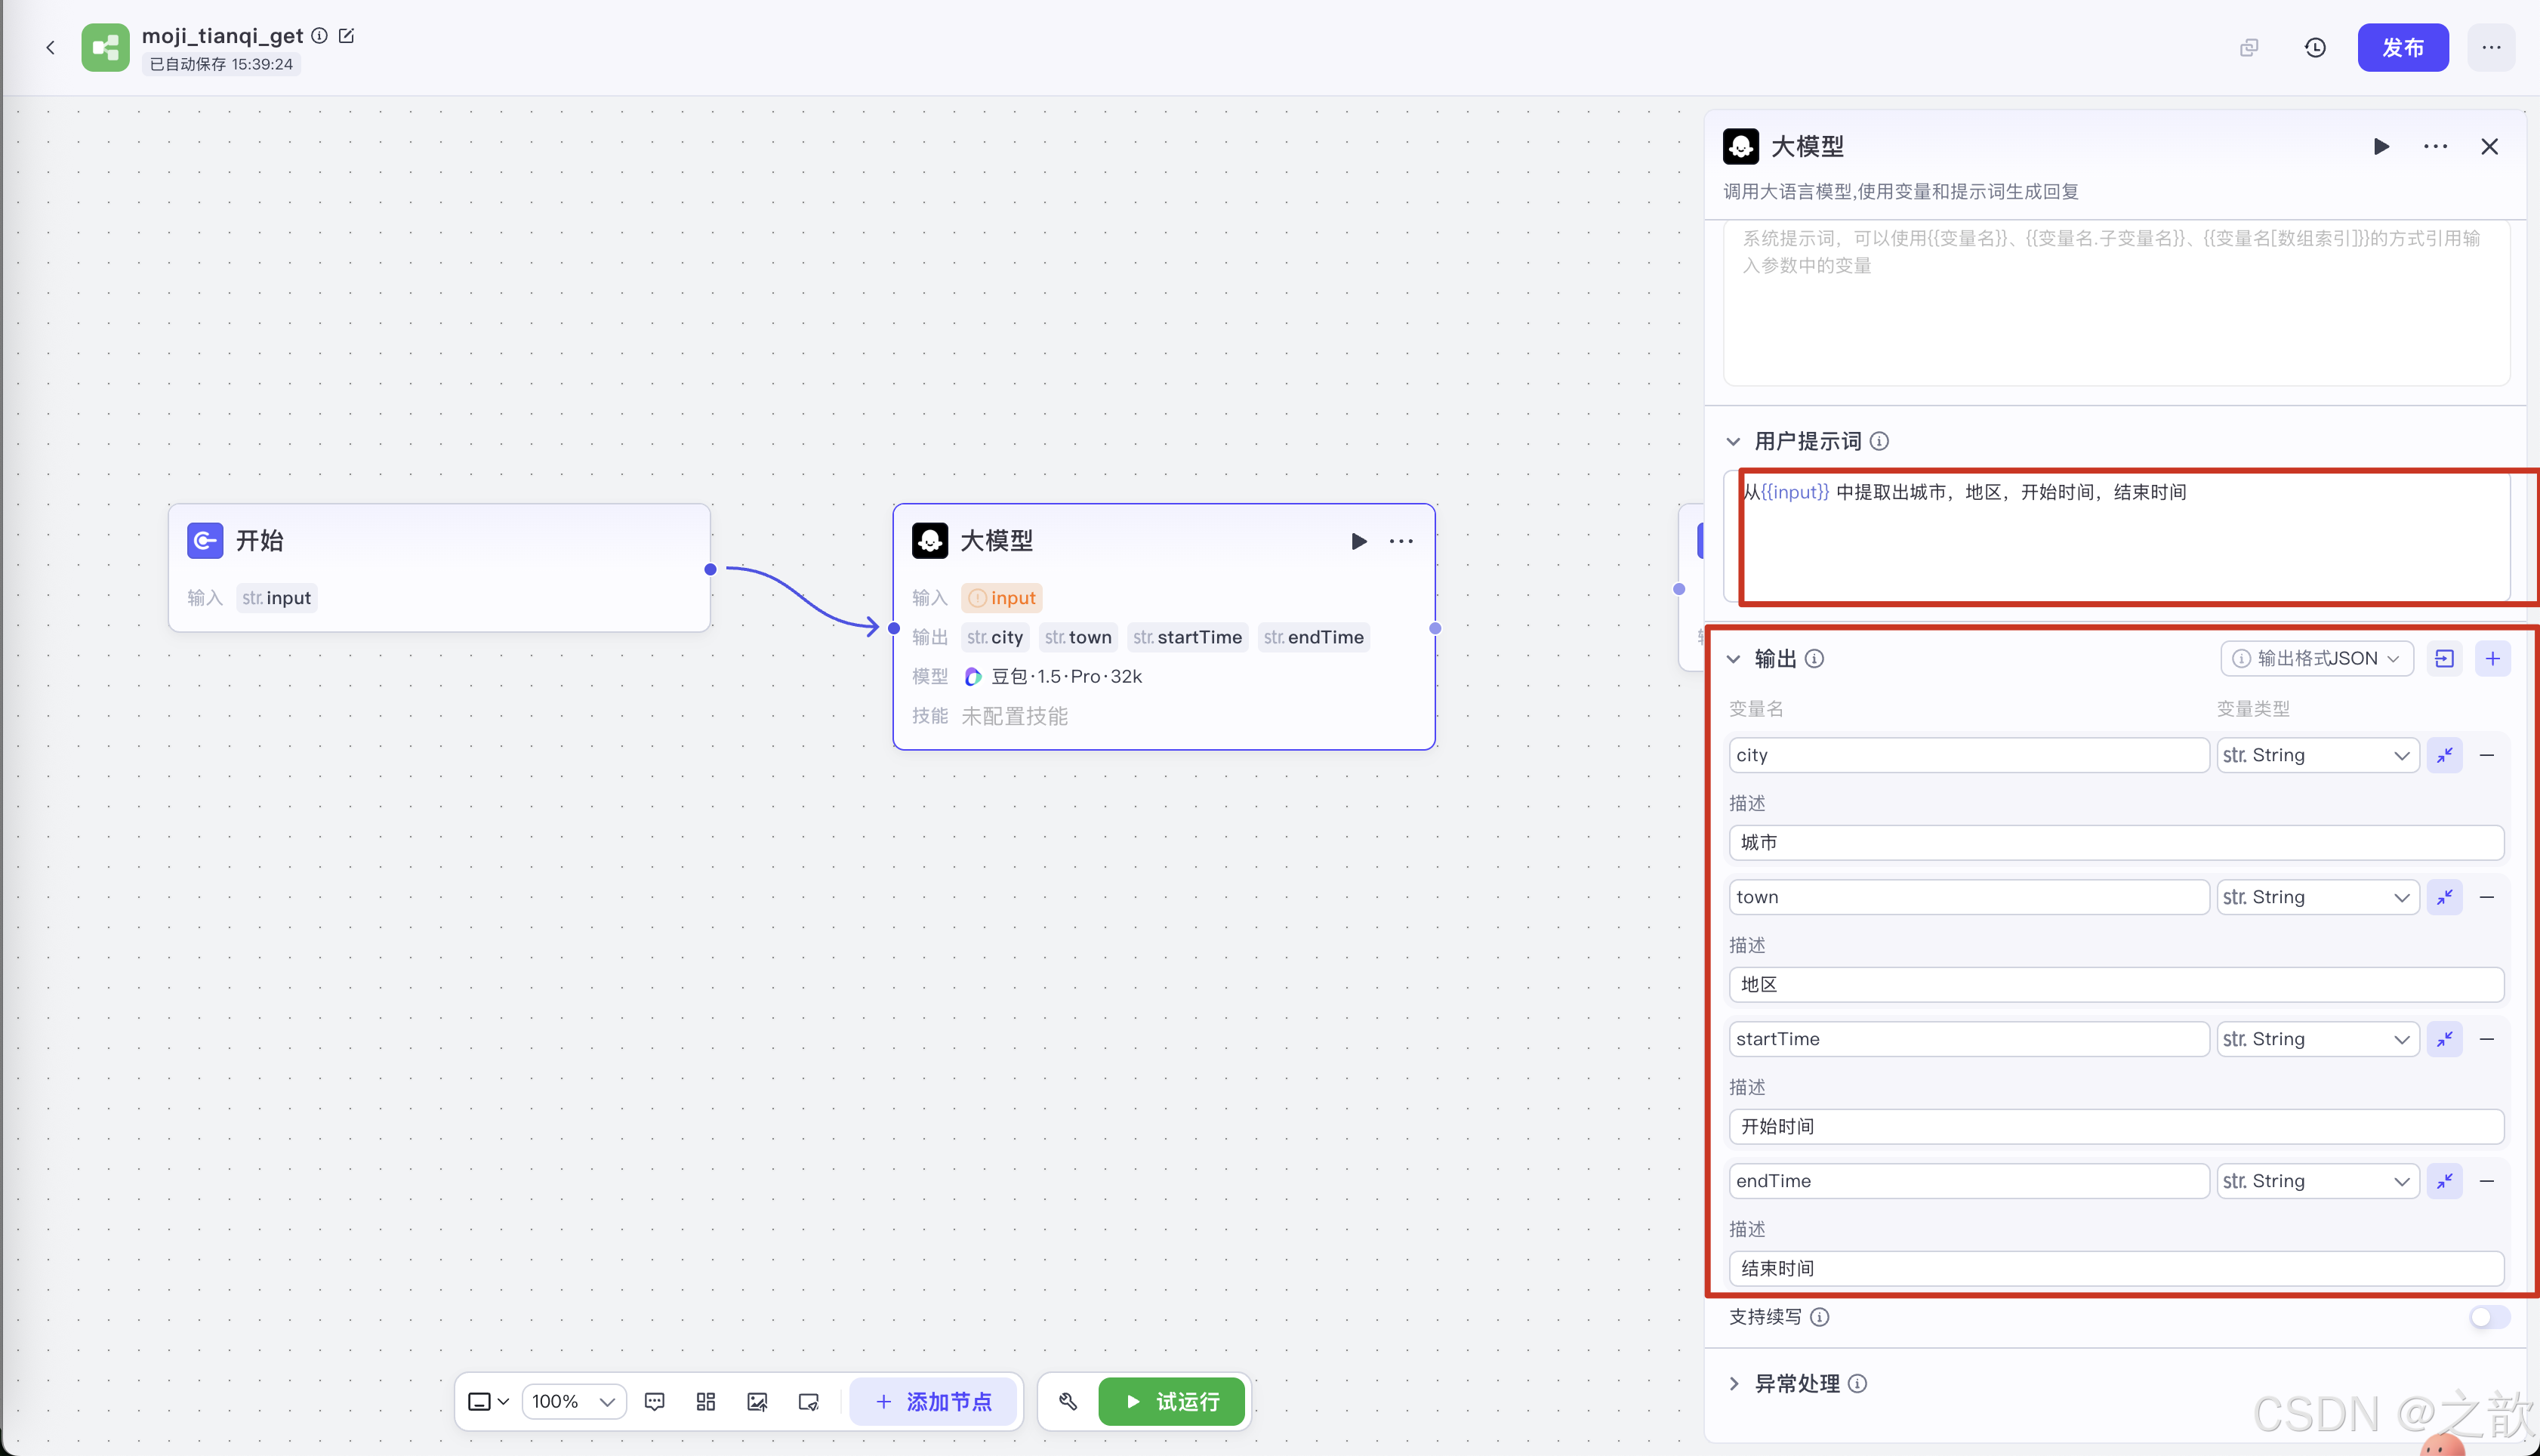Image resolution: width=2540 pixels, height=1456 pixels.
Task: Remove the endTime variable with its minus button
Action: point(2487,1181)
